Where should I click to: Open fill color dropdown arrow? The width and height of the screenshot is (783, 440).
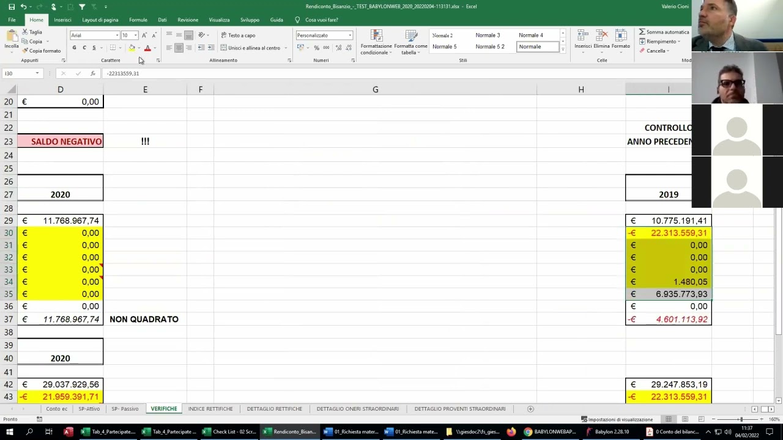pyautogui.click(x=139, y=48)
